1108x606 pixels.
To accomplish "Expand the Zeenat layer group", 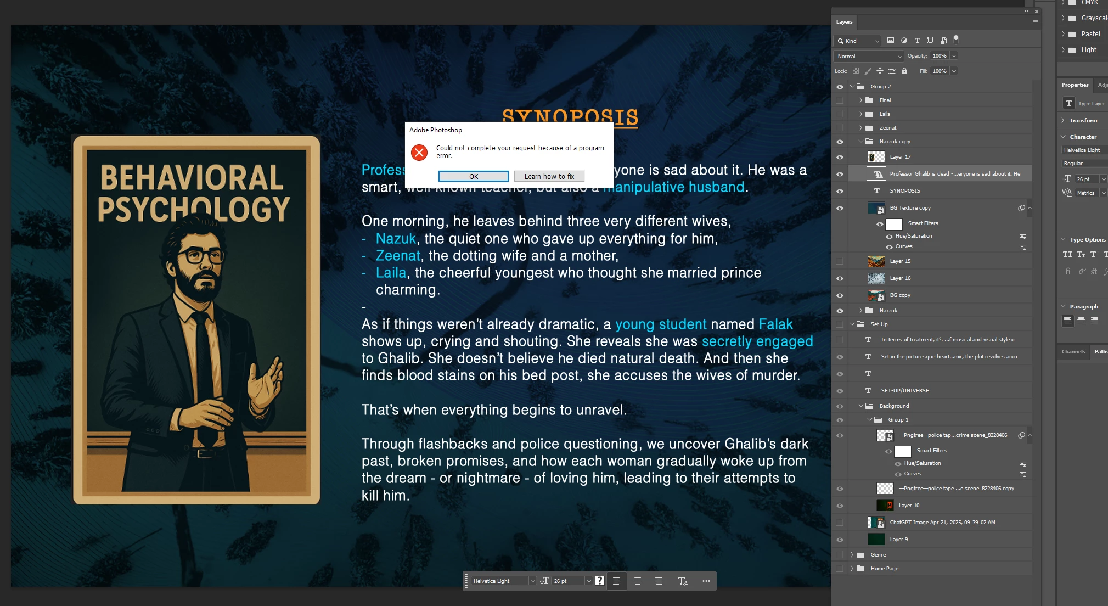I will point(860,128).
